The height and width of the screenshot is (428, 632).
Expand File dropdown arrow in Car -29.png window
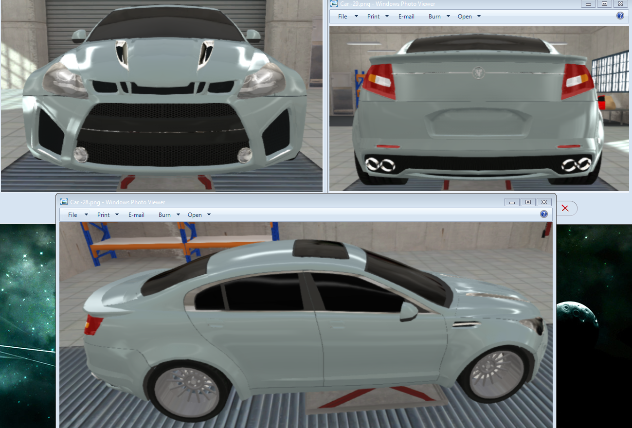pyautogui.click(x=356, y=16)
